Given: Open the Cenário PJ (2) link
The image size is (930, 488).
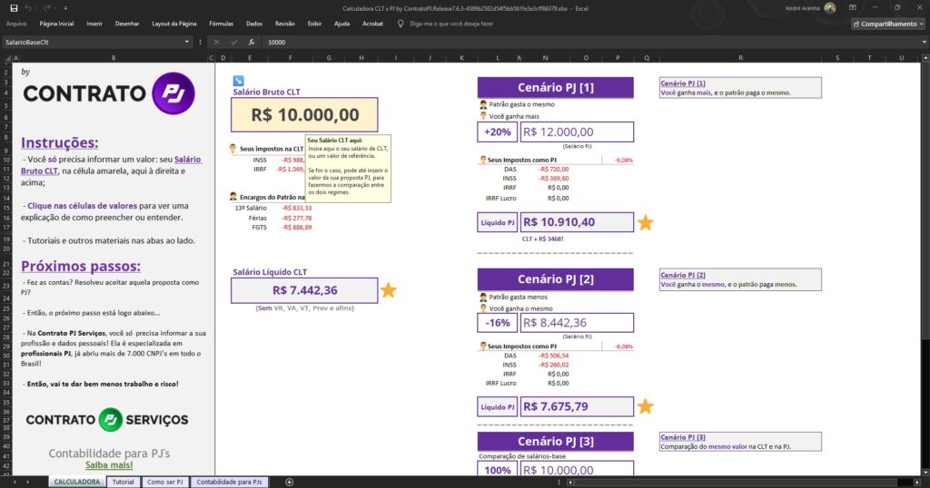Looking at the screenshot, I should pos(683,276).
